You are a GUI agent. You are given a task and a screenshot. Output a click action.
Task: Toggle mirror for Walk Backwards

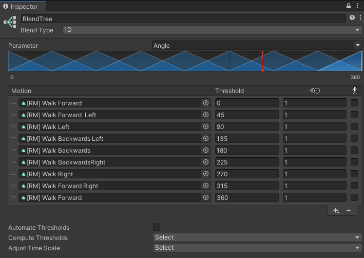coord(354,150)
